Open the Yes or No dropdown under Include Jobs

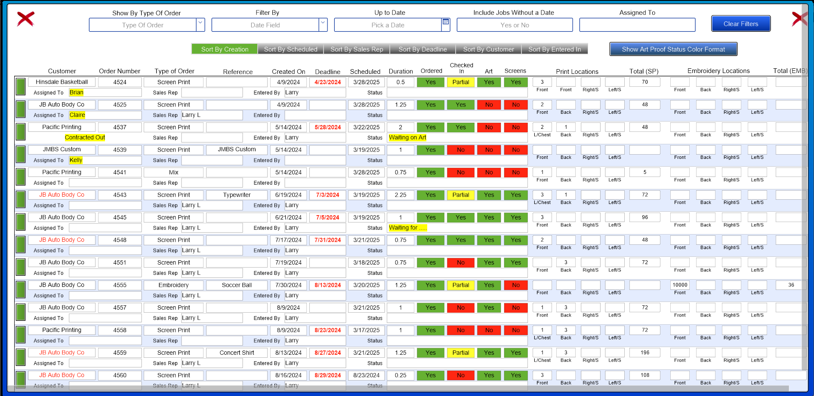(514, 24)
